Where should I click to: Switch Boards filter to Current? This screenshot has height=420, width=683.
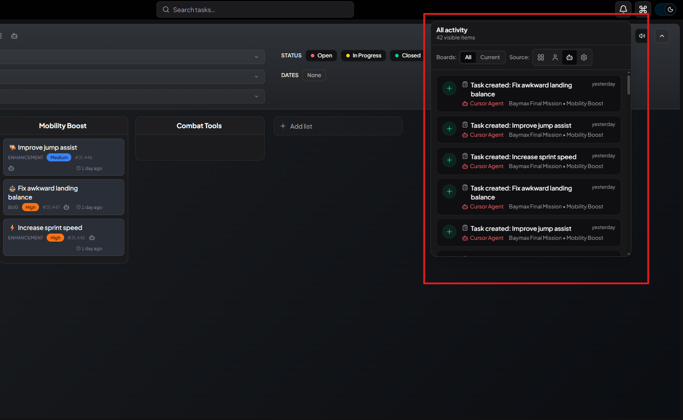[x=490, y=57]
